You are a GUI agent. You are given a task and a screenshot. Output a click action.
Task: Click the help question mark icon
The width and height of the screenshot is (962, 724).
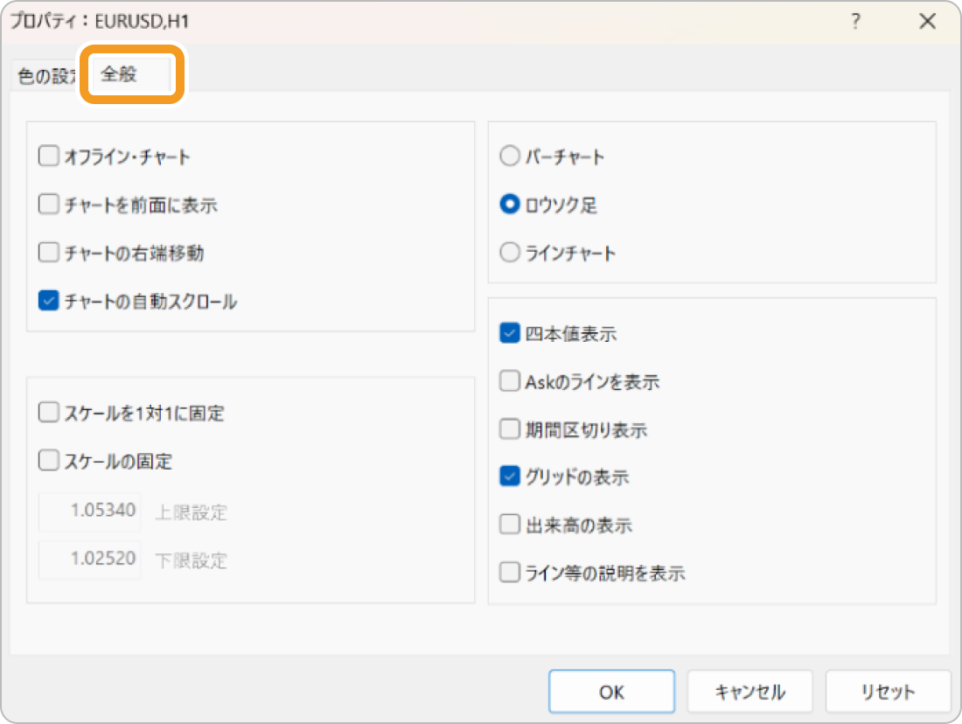point(856,22)
